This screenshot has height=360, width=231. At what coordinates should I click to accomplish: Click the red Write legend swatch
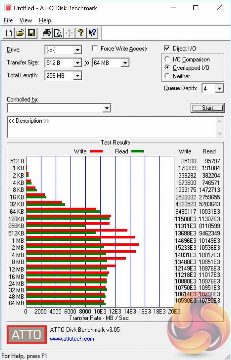point(96,151)
